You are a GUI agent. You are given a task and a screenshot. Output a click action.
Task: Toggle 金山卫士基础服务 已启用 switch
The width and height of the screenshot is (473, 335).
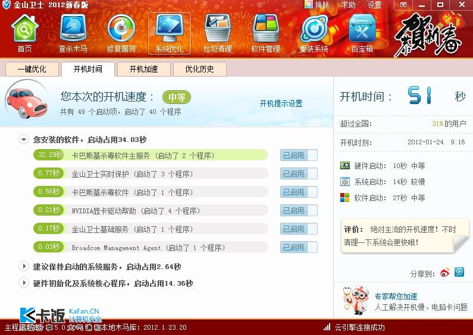click(x=299, y=229)
